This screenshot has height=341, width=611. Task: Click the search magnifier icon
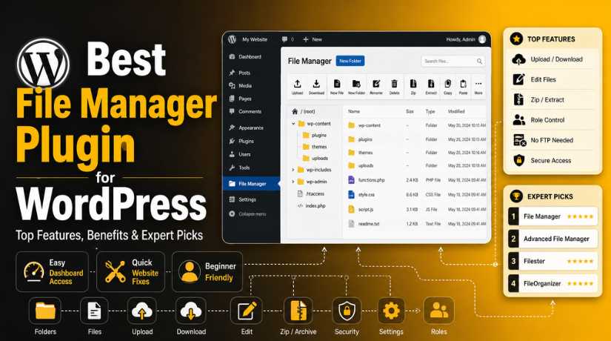click(x=479, y=62)
